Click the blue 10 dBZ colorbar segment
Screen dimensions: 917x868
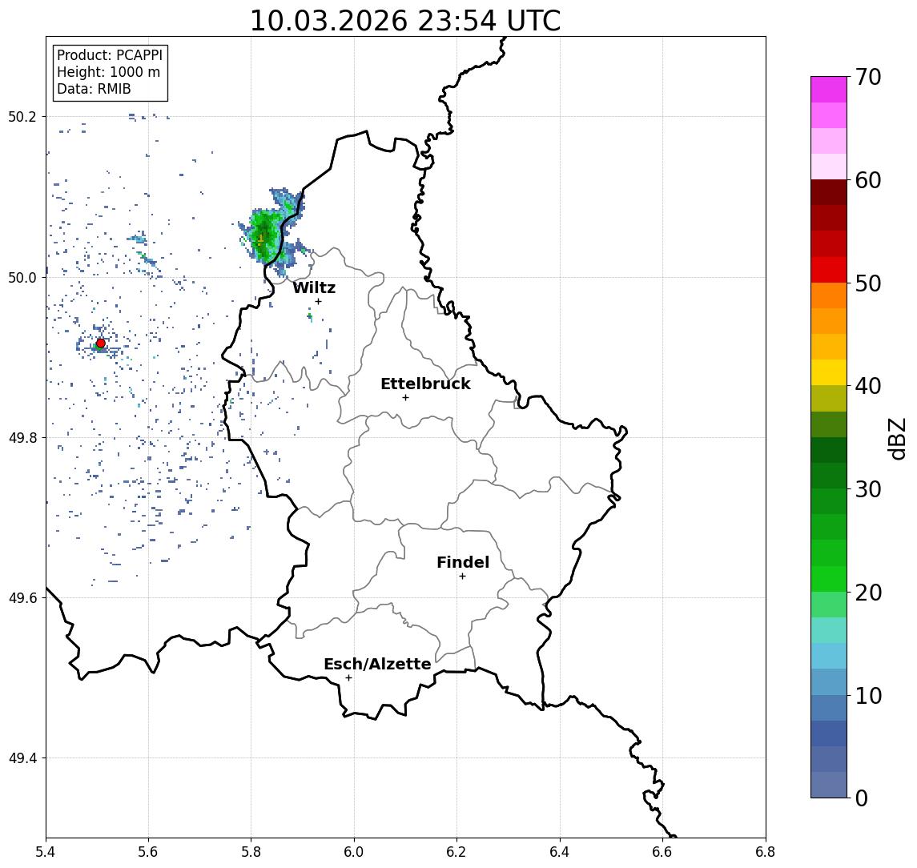click(x=829, y=707)
